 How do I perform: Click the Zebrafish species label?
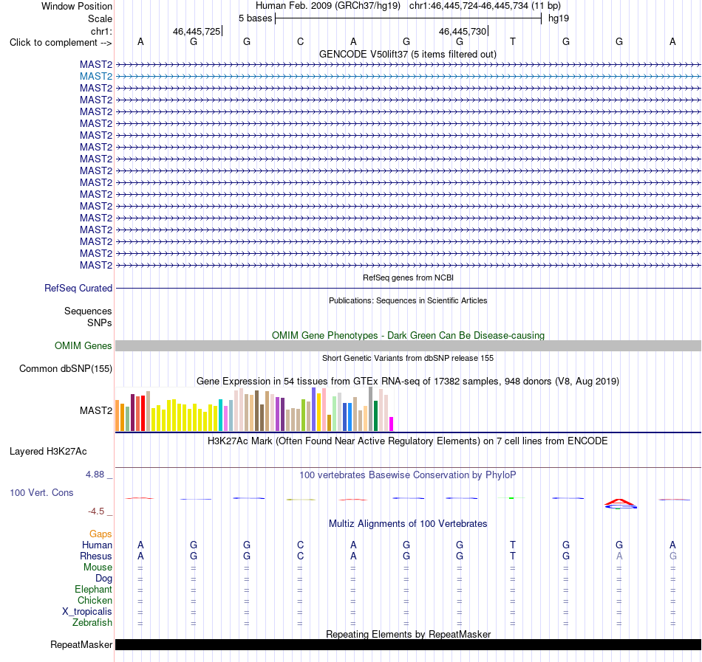pos(92,622)
